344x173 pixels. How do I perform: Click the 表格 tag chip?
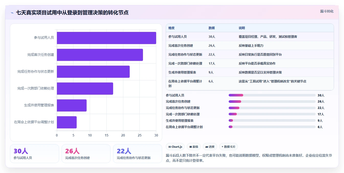[194, 147]
